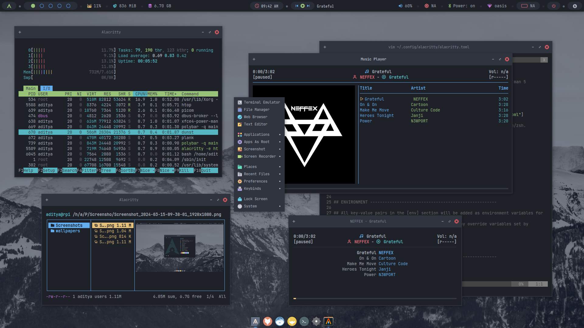Image resolution: width=584 pixels, height=328 pixels.
Task: Select the active green workspace indicator
Action: [x=33, y=6]
